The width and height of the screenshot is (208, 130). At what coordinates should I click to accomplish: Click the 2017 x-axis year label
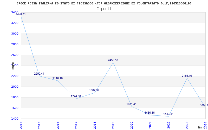pyautogui.click(x=76, y=125)
